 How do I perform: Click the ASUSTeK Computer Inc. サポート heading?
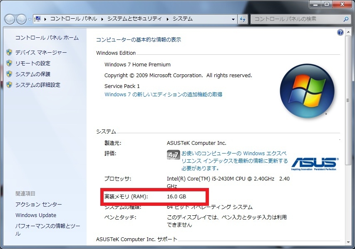point(137,239)
